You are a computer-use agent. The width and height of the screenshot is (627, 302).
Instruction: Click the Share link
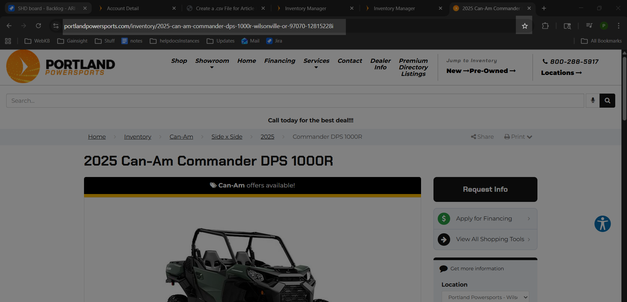(x=483, y=137)
